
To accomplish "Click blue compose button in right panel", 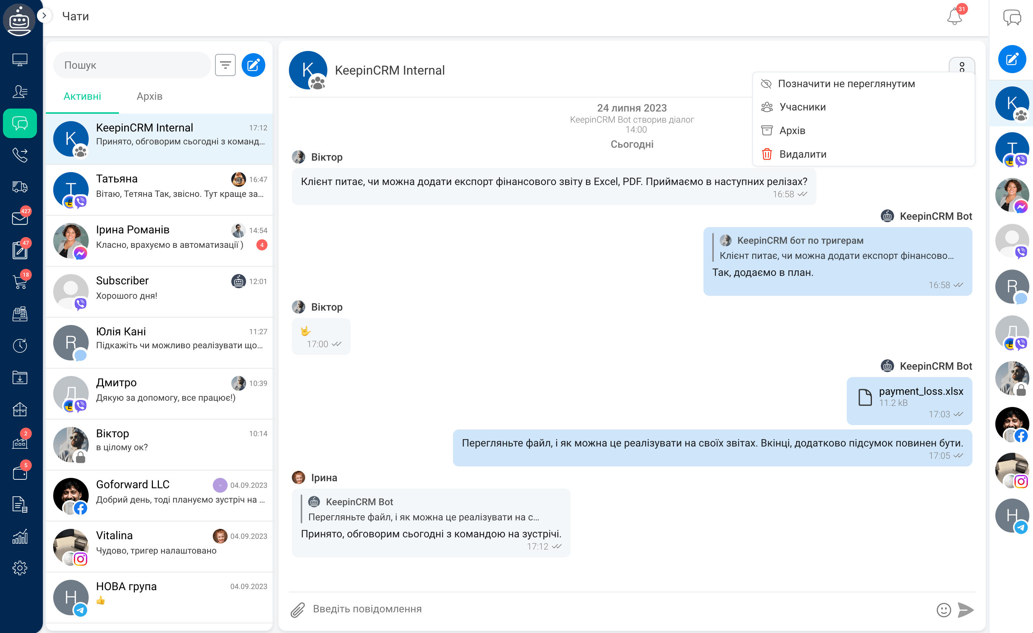I will click(1012, 59).
